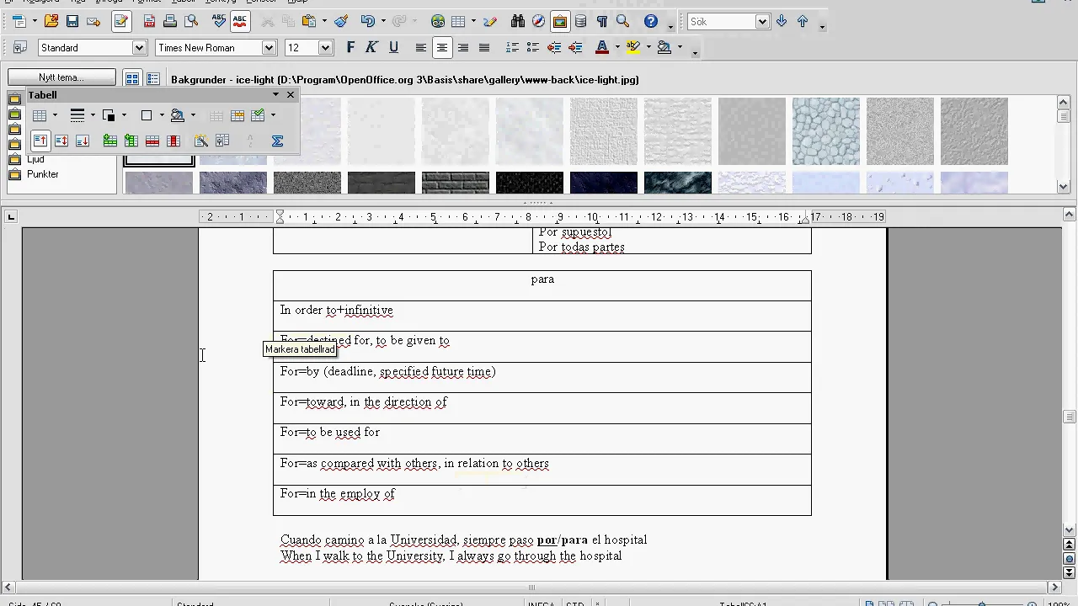Open Find & Replace with the binoculars icon

pyautogui.click(x=517, y=21)
